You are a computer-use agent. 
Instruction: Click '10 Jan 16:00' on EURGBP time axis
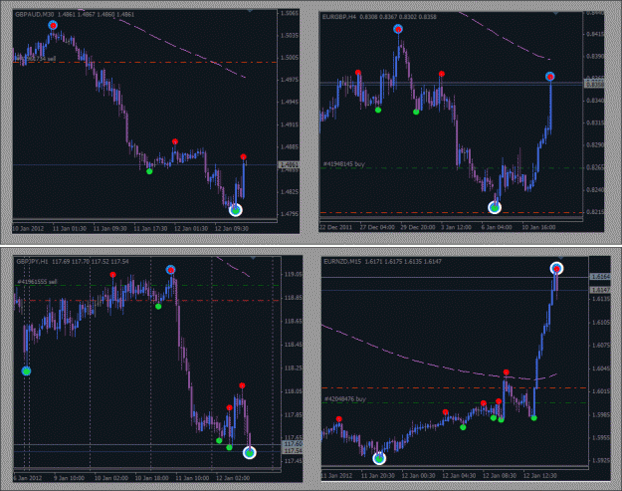[538, 227]
